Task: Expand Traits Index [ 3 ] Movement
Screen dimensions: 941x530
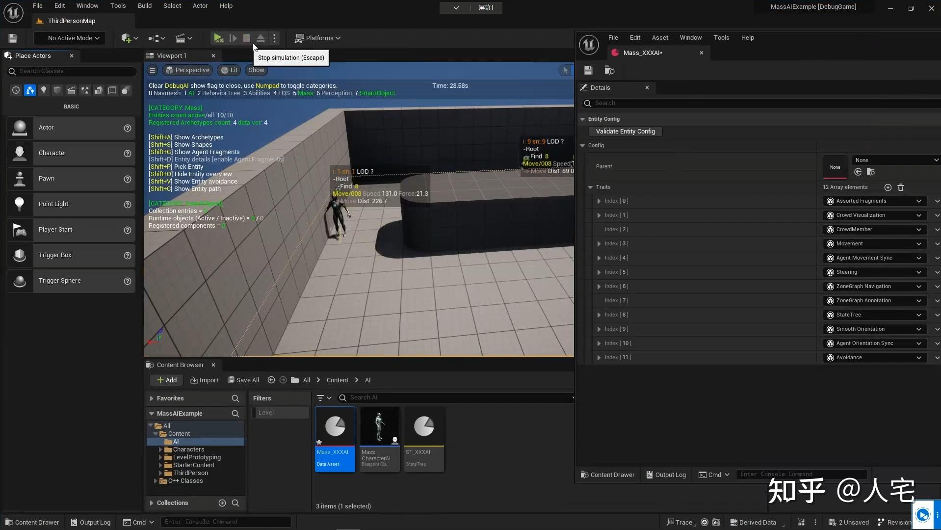Action: (599, 244)
